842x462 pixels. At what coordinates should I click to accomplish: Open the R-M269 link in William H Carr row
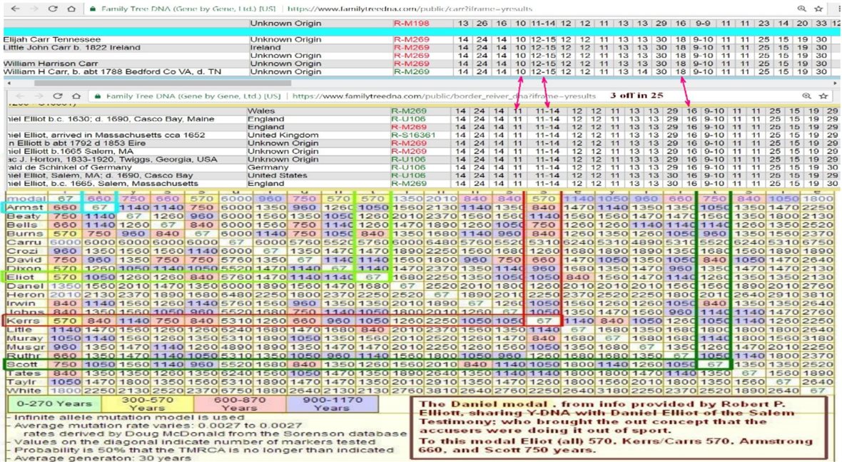[x=412, y=72]
